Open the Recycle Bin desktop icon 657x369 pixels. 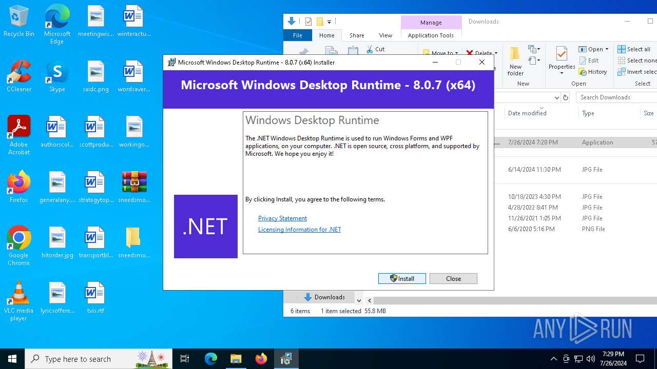click(x=18, y=22)
